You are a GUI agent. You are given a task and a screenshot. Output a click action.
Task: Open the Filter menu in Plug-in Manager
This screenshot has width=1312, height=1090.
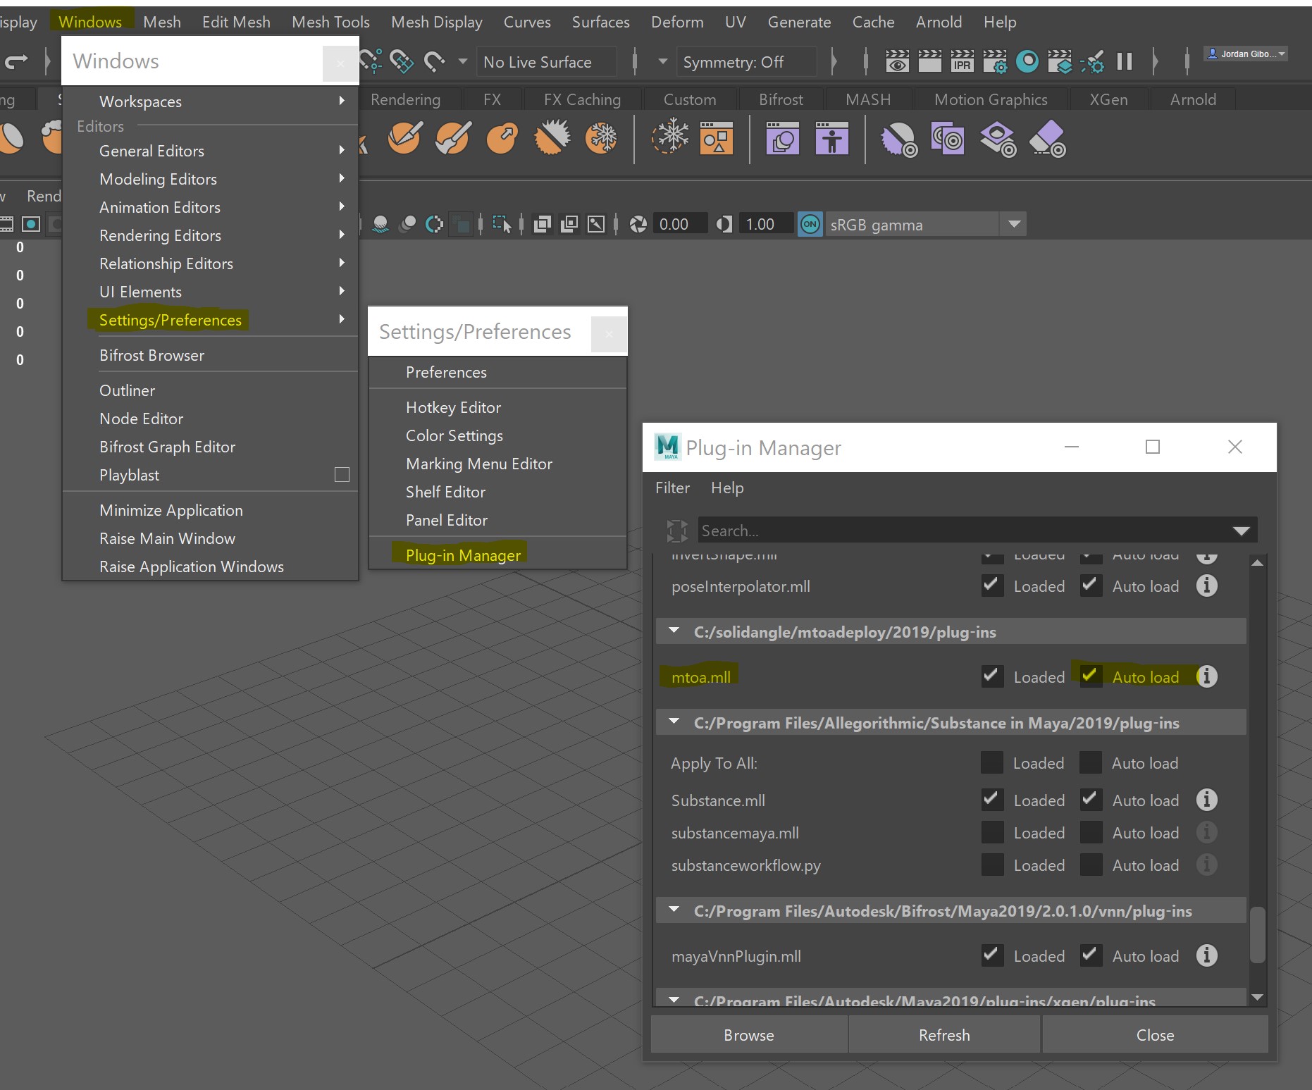click(x=672, y=488)
